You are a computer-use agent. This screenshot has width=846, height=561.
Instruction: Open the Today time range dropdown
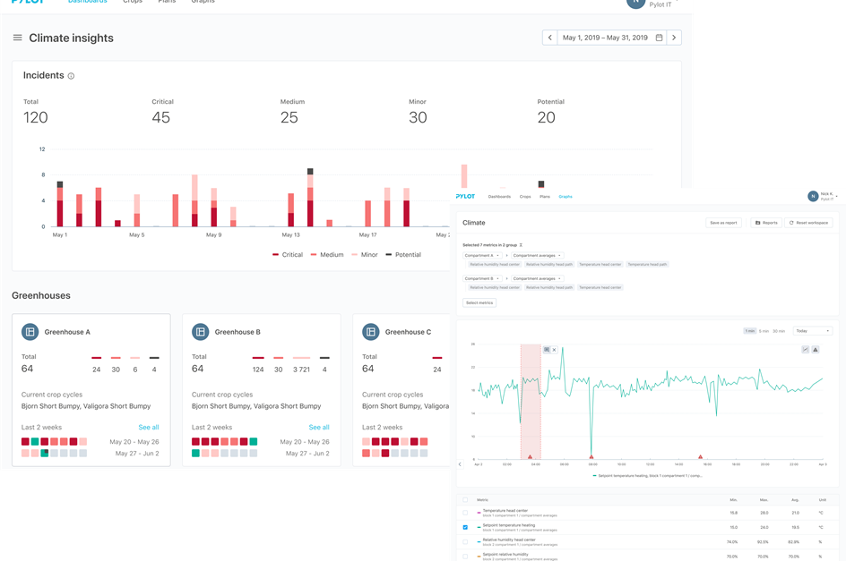point(812,331)
